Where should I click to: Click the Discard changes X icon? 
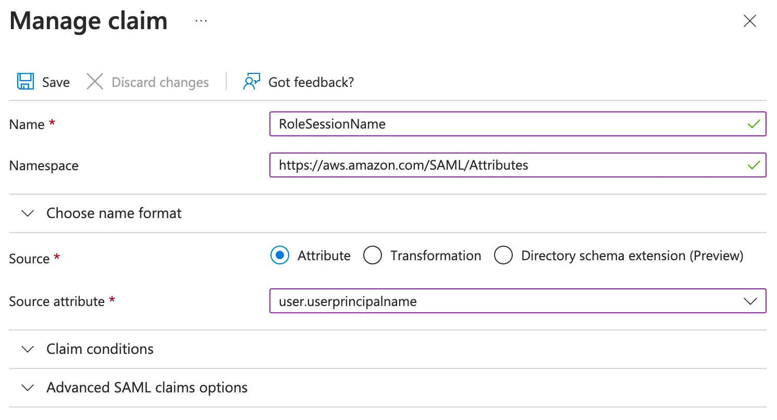[x=94, y=82]
